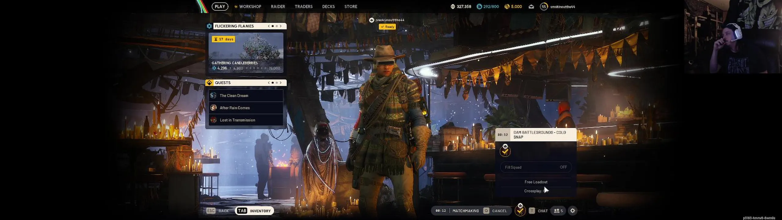
Task: Click the Q key icon beside Cancel
Action: 486,211
